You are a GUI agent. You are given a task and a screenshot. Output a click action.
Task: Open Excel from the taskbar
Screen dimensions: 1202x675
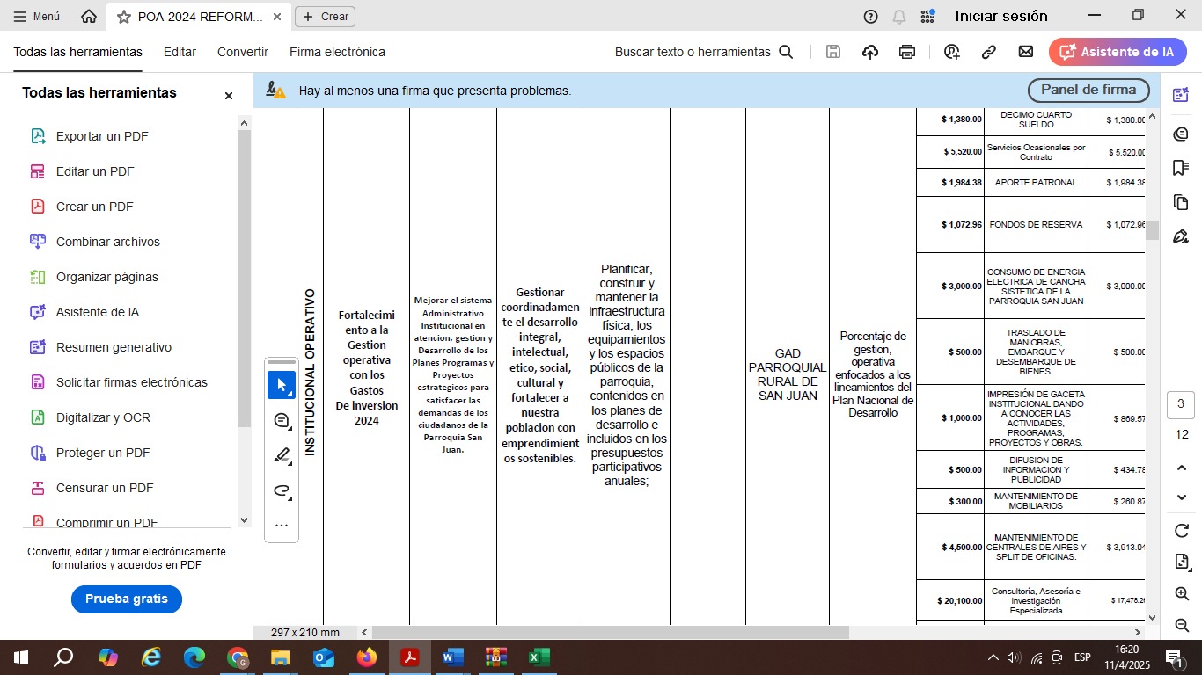click(539, 657)
